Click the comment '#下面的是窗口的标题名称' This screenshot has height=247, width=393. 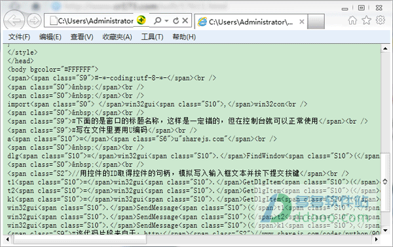click(x=115, y=121)
